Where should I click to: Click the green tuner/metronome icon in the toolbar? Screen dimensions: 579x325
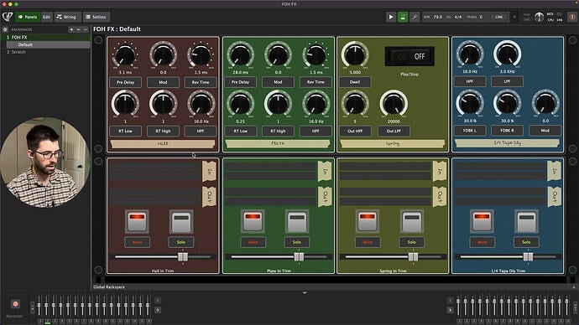click(x=403, y=17)
